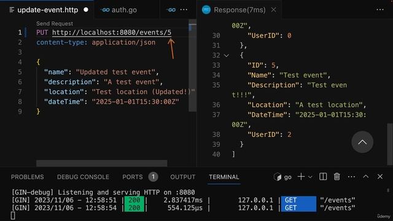Image resolution: width=393 pixels, height=221 pixels.
Task: Open the new terminal launch profile dropdown
Action: point(310,177)
